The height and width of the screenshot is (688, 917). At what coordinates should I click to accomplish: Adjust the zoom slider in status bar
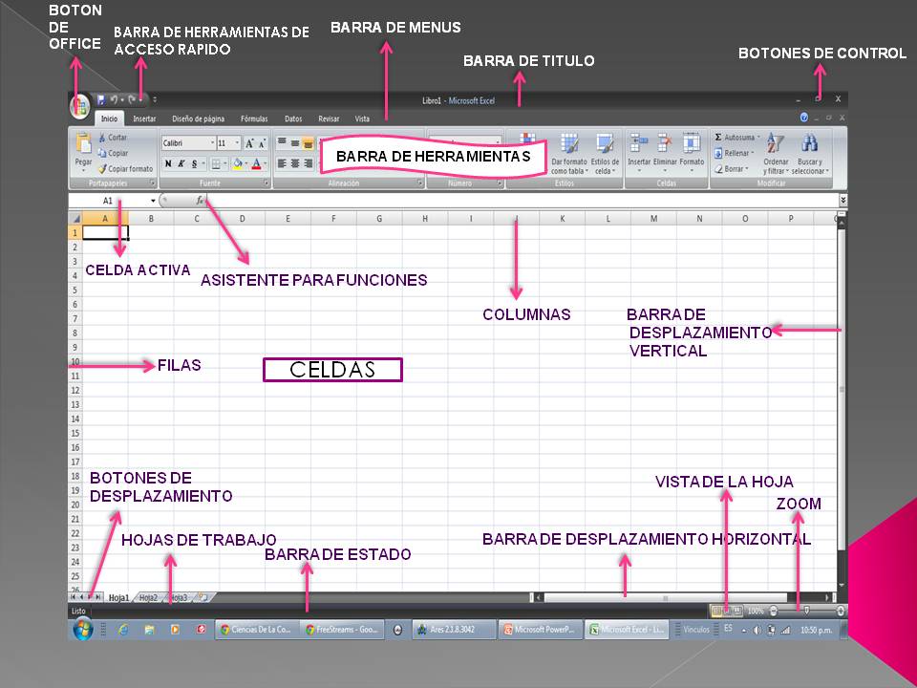tap(807, 610)
